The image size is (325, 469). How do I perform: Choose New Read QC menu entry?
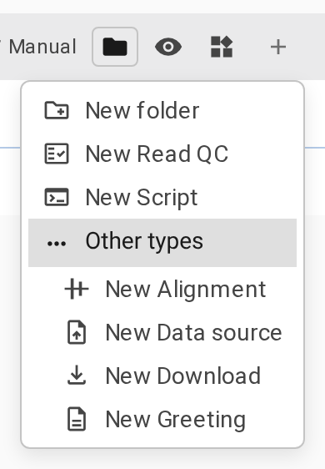[162, 154]
